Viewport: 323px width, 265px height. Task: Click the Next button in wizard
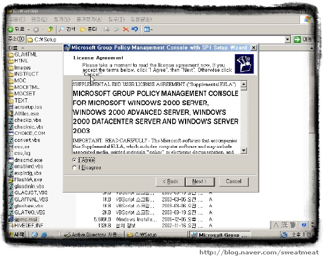[200, 182]
